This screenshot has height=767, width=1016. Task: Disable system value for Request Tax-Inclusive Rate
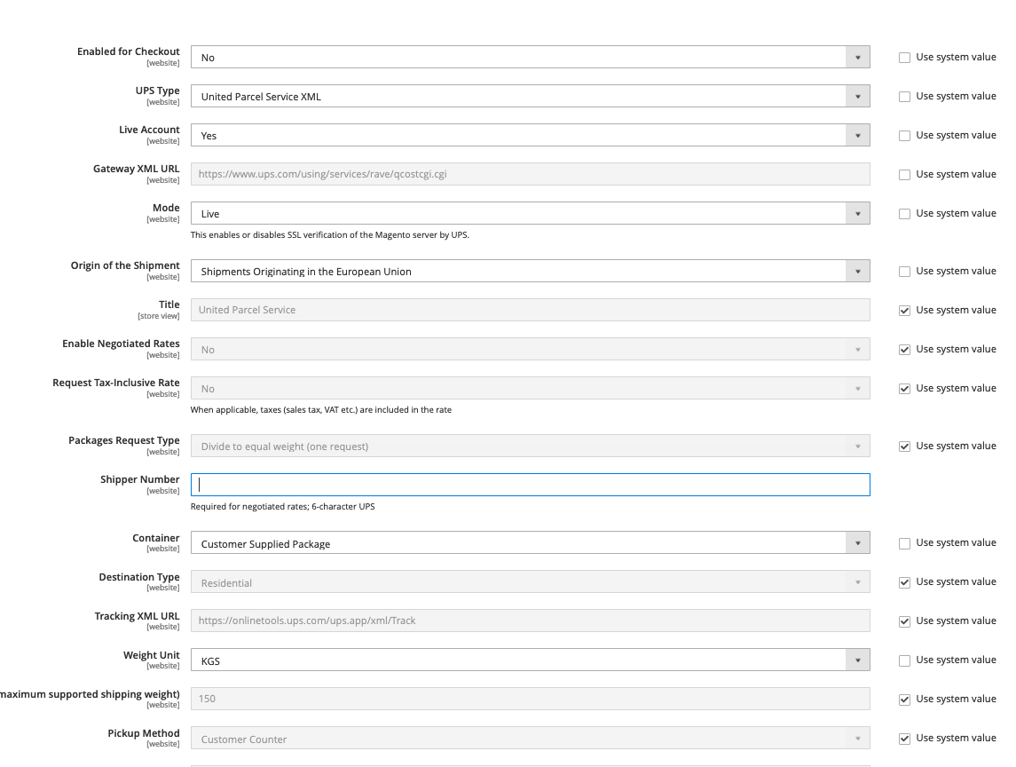coord(905,389)
